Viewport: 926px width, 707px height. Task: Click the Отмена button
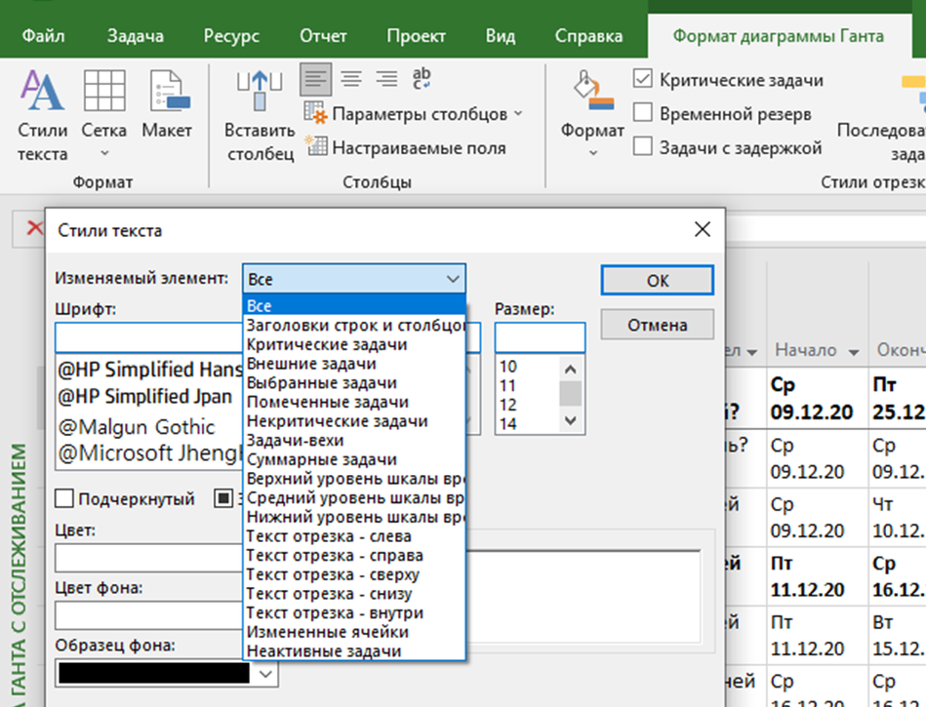[658, 325]
